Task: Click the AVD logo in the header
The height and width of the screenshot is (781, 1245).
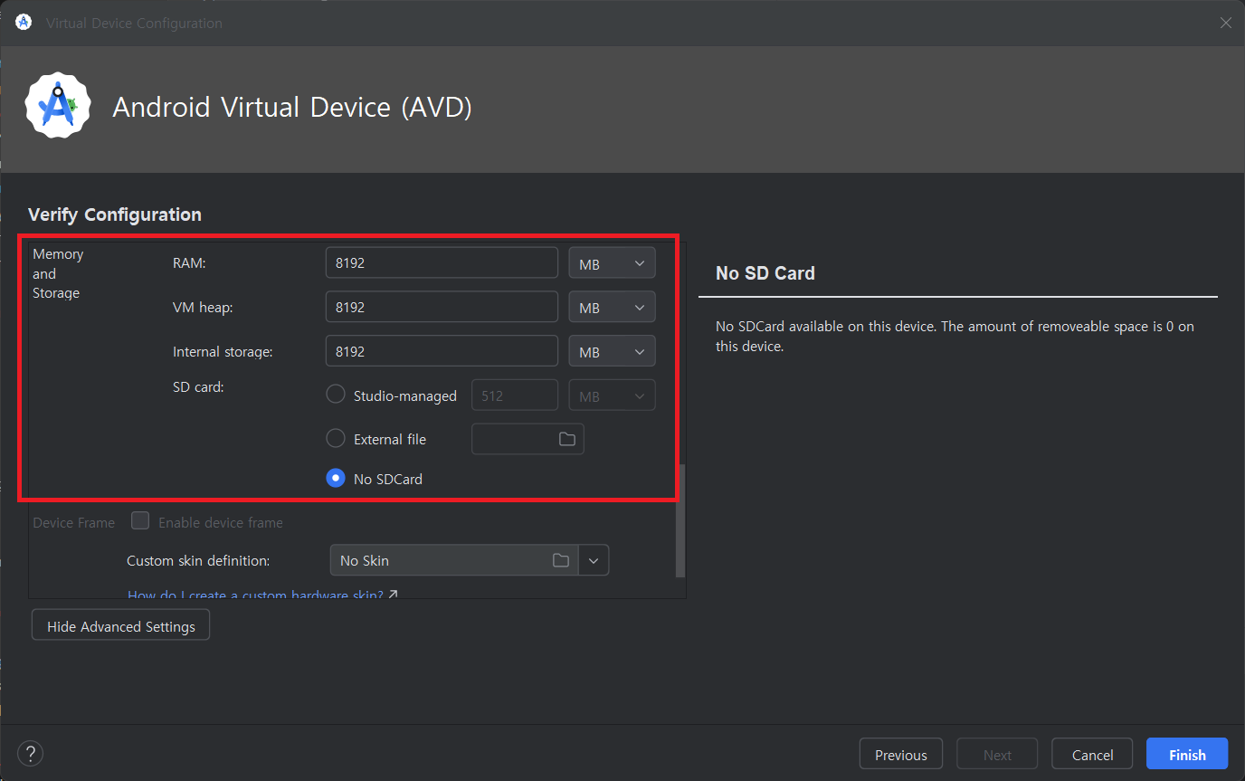Action: 58,107
